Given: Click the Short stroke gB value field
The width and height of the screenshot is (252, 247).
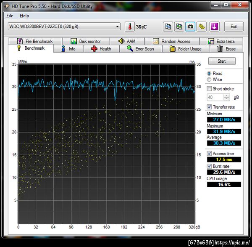Looking at the screenshot, I should click(215, 97).
